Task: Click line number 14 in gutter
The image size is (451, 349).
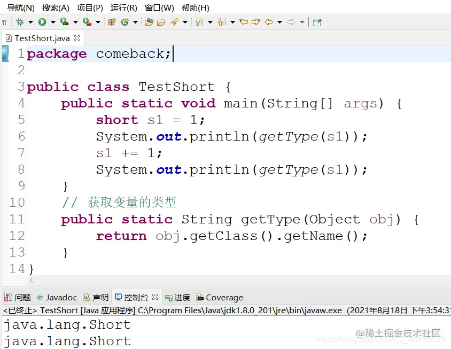Action: (x=17, y=269)
